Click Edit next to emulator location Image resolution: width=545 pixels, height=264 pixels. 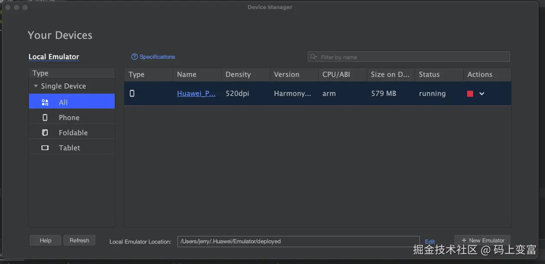pyautogui.click(x=430, y=242)
